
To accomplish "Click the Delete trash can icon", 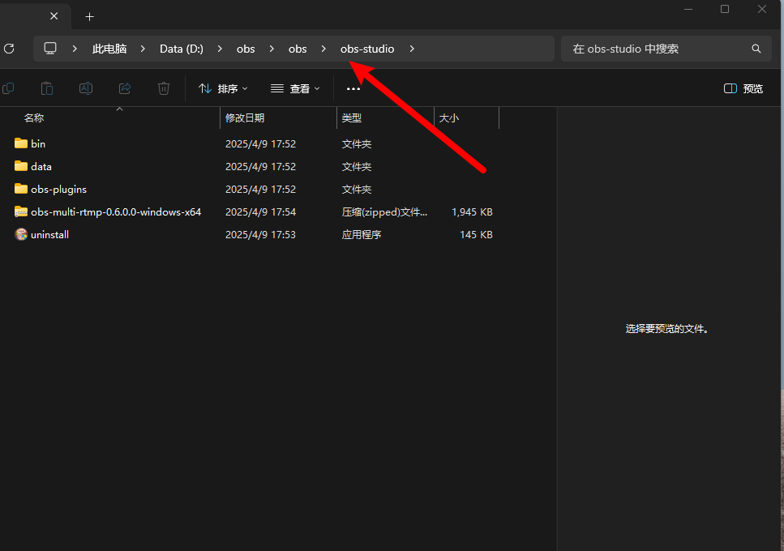I will coord(164,88).
